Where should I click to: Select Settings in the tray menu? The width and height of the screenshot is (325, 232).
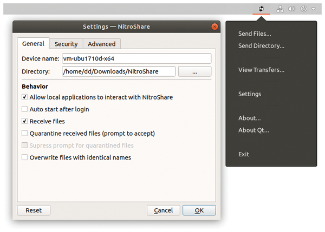[x=250, y=94]
